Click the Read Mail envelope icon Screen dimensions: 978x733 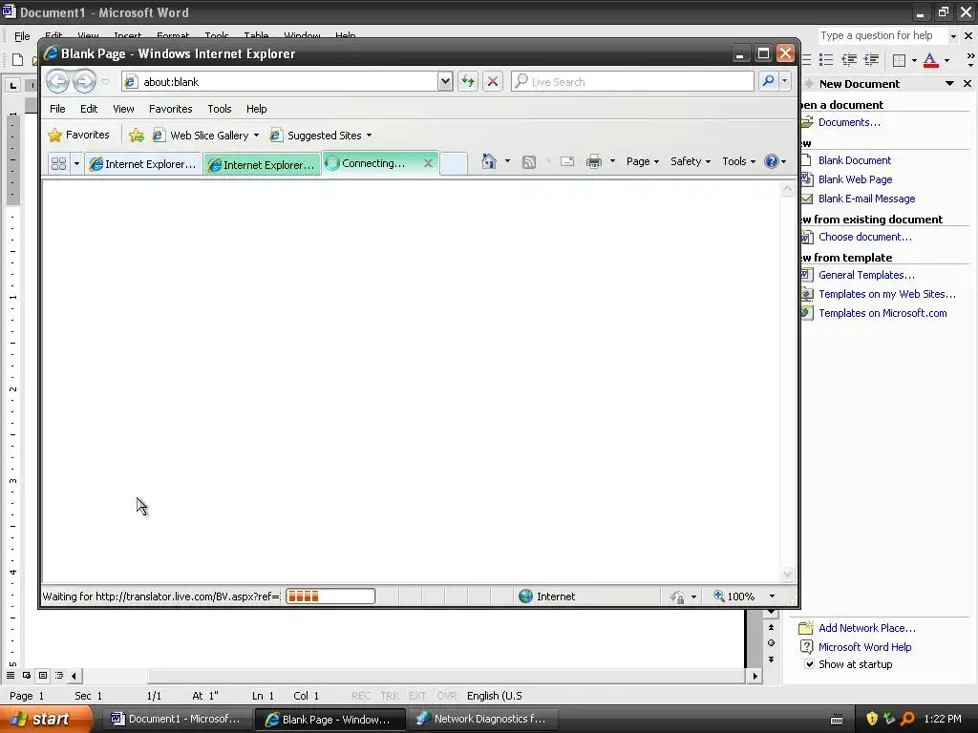[x=567, y=161]
